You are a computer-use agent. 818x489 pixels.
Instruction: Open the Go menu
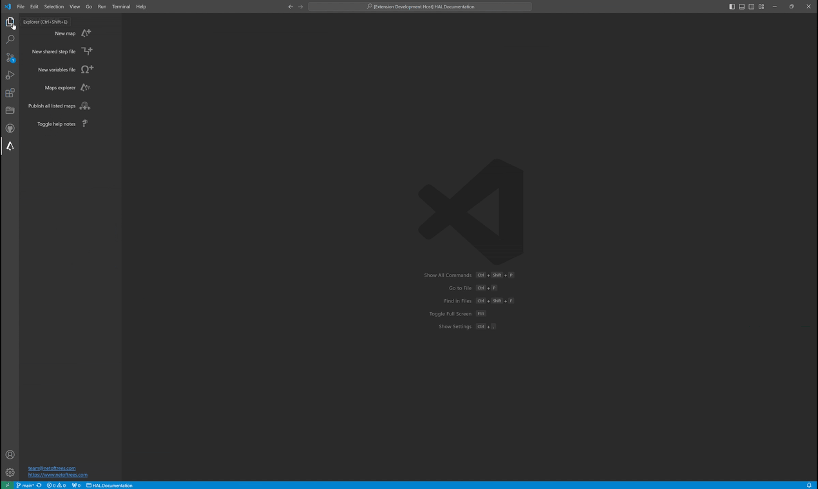tap(89, 6)
